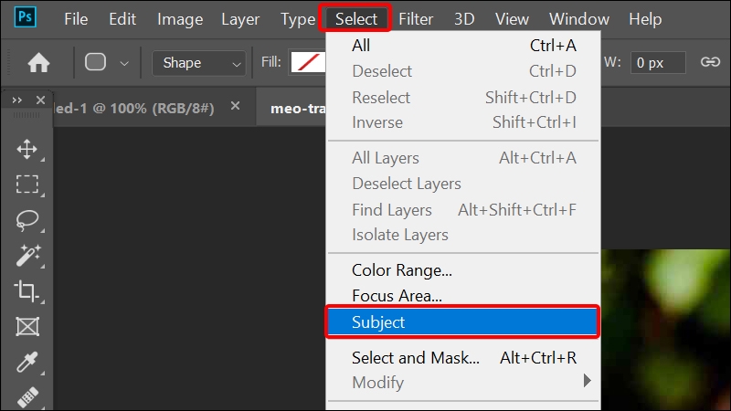Choose Subject from Select menu
Screen dimensions: 731x411
pyautogui.click(x=462, y=322)
